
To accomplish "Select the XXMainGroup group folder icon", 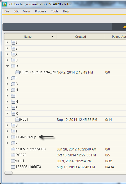I will 13,137.
